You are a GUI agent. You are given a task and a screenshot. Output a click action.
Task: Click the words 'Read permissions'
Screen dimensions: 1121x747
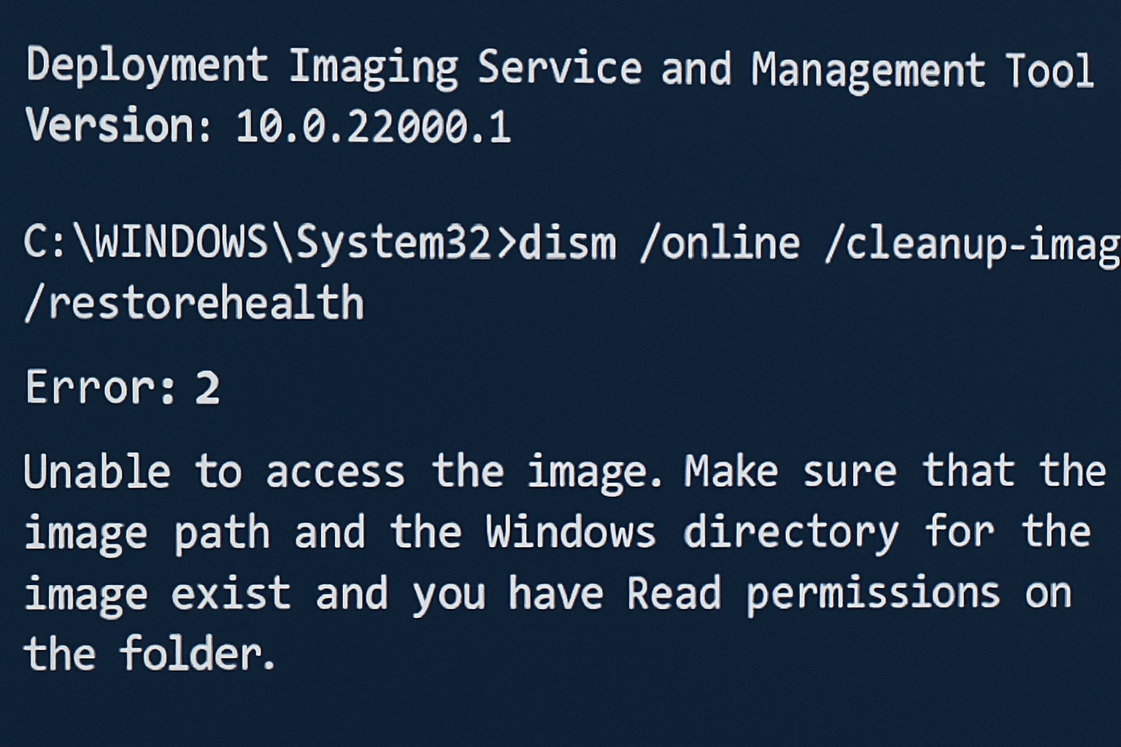(814, 593)
